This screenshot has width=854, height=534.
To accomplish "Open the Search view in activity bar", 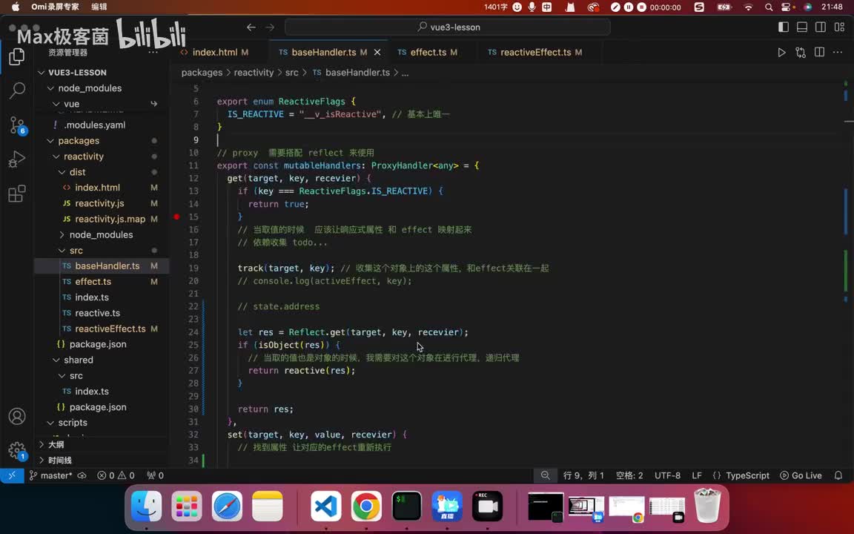I will tap(17, 90).
